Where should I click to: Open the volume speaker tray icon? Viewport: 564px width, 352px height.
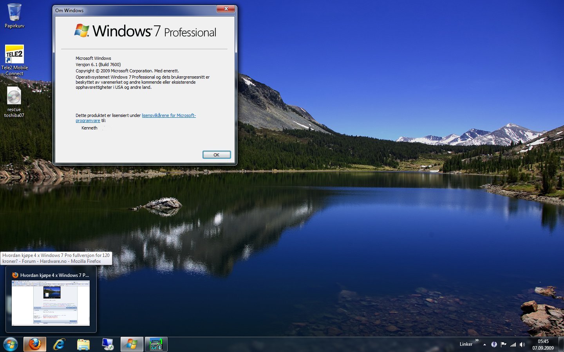click(x=522, y=345)
